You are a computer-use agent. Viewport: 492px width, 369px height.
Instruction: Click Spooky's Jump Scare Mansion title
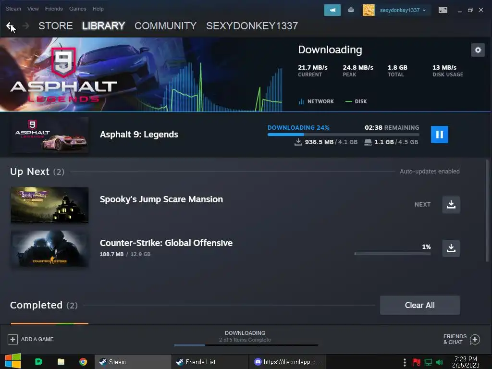click(161, 199)
